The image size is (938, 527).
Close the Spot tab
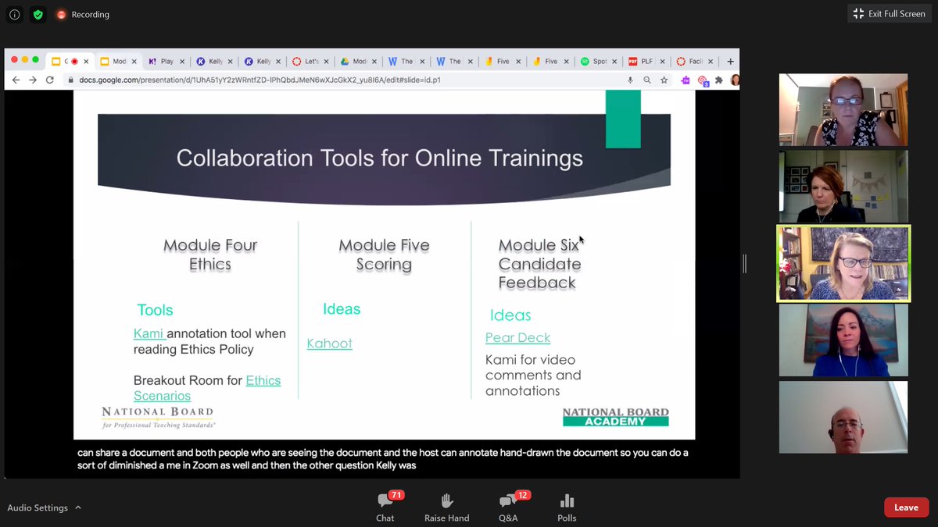(616, 61)
